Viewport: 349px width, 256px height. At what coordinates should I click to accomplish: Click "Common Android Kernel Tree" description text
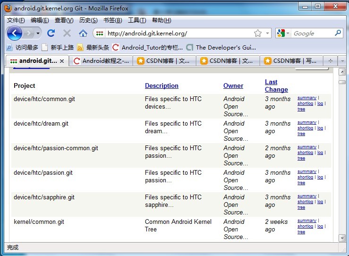pyautogui.click(x=178, y=225)
